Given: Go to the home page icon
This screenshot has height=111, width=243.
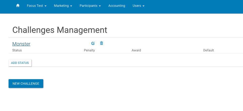Looking at the screenshot, I should pos(18,6).
